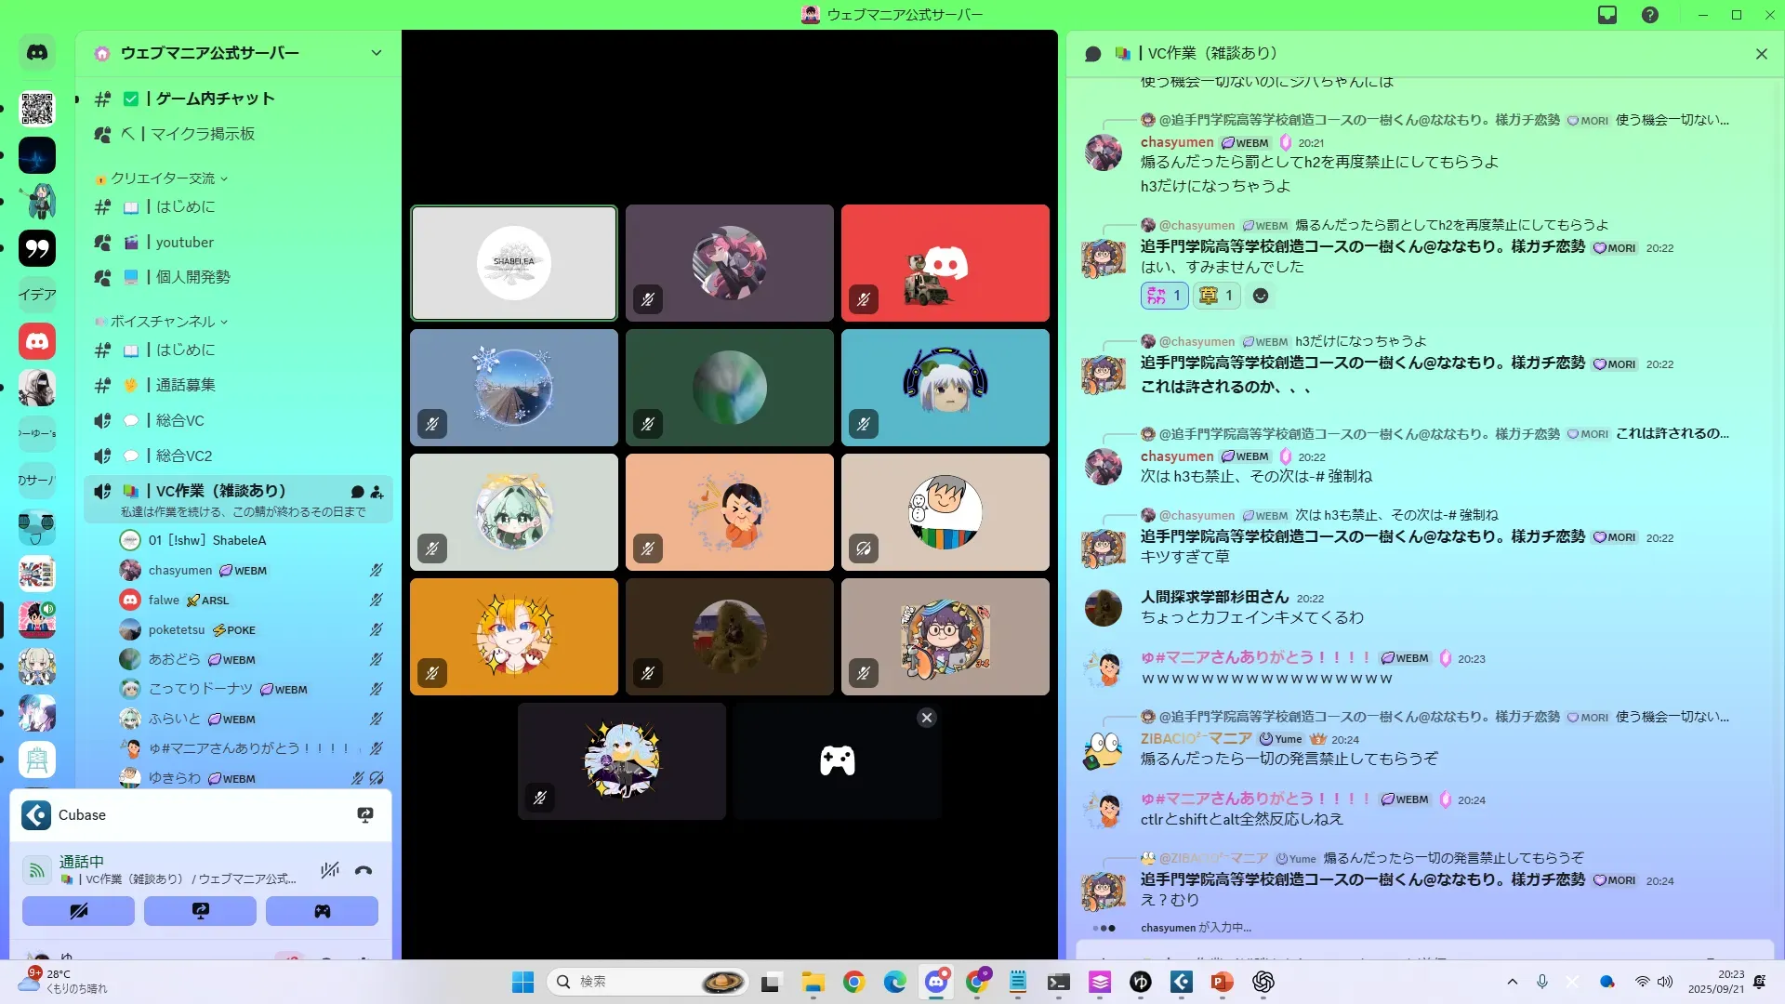Image resolution: width=1785 pixels, height=1004 pixels.
Task: Collapse the クリエイター交流 category
Action: click(164, 178)
